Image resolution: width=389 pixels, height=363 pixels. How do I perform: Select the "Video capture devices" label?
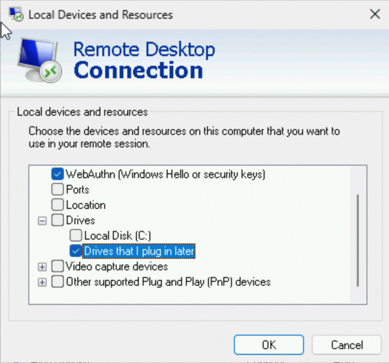click(x=117, y=266)
